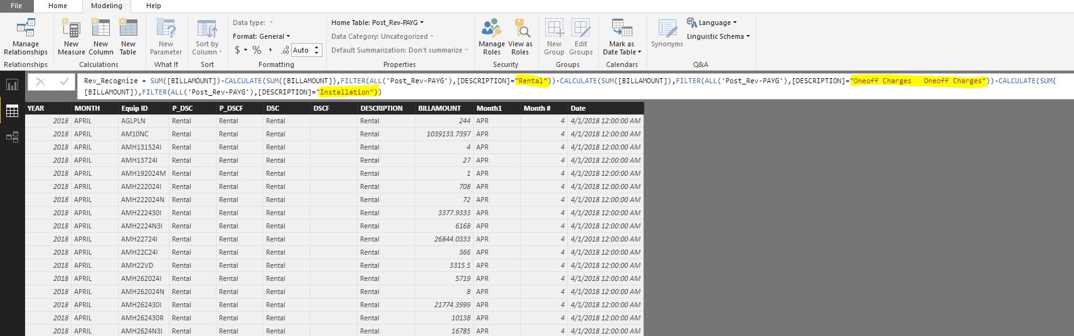Click decimal places icon

click(x=285, y=50)
